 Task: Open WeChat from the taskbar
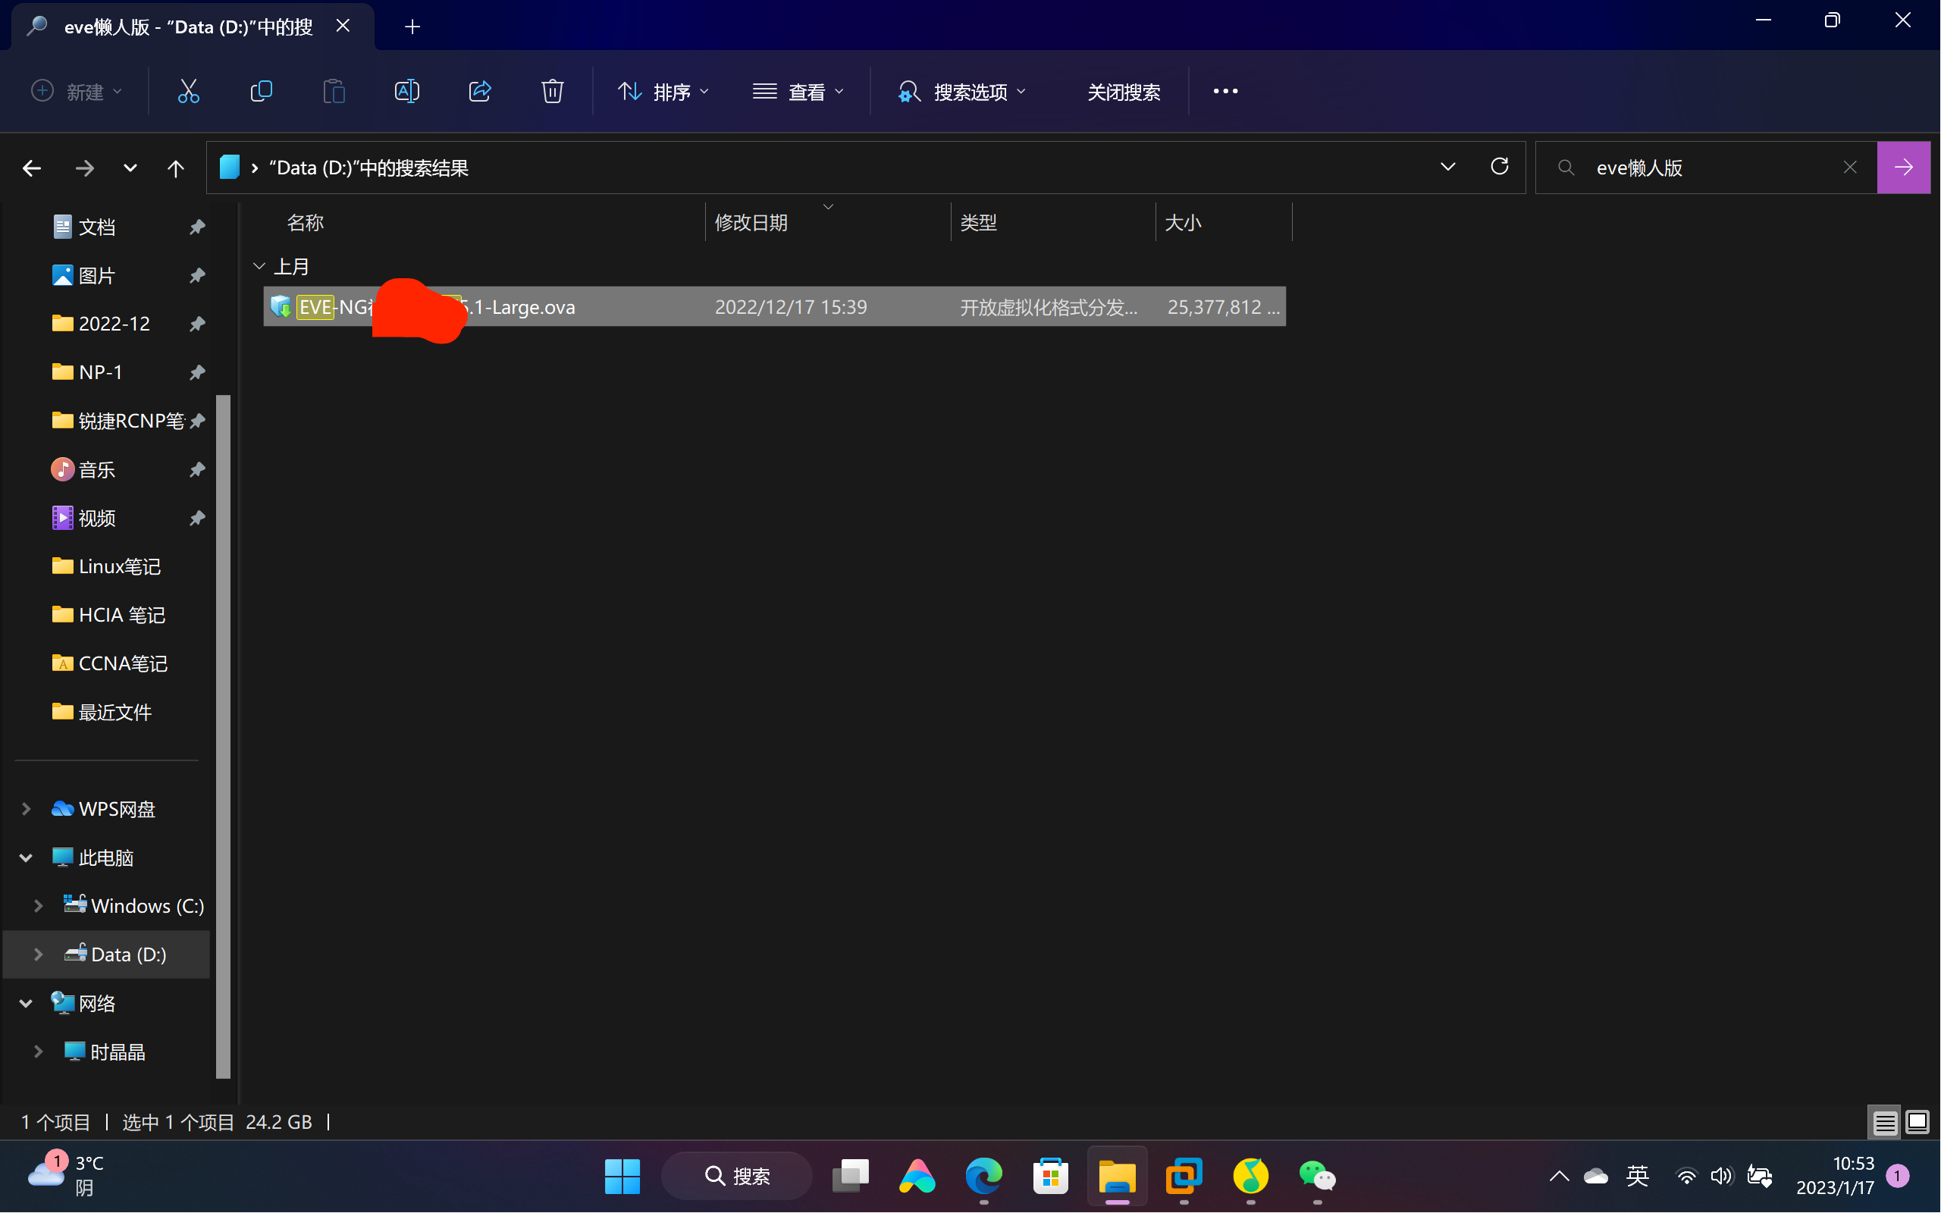pos(1317,1176)
